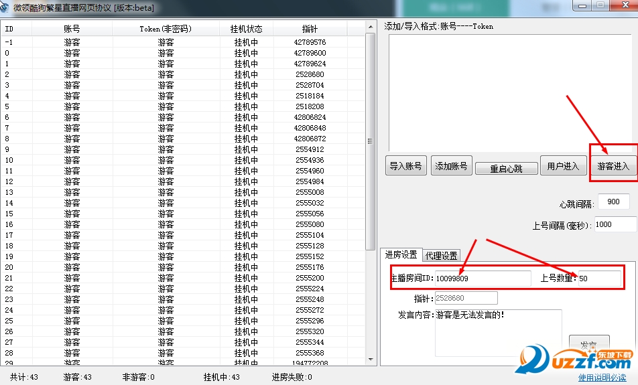
Task: Click the 心跳间隔 value field
Action: (x=613, y=202)
